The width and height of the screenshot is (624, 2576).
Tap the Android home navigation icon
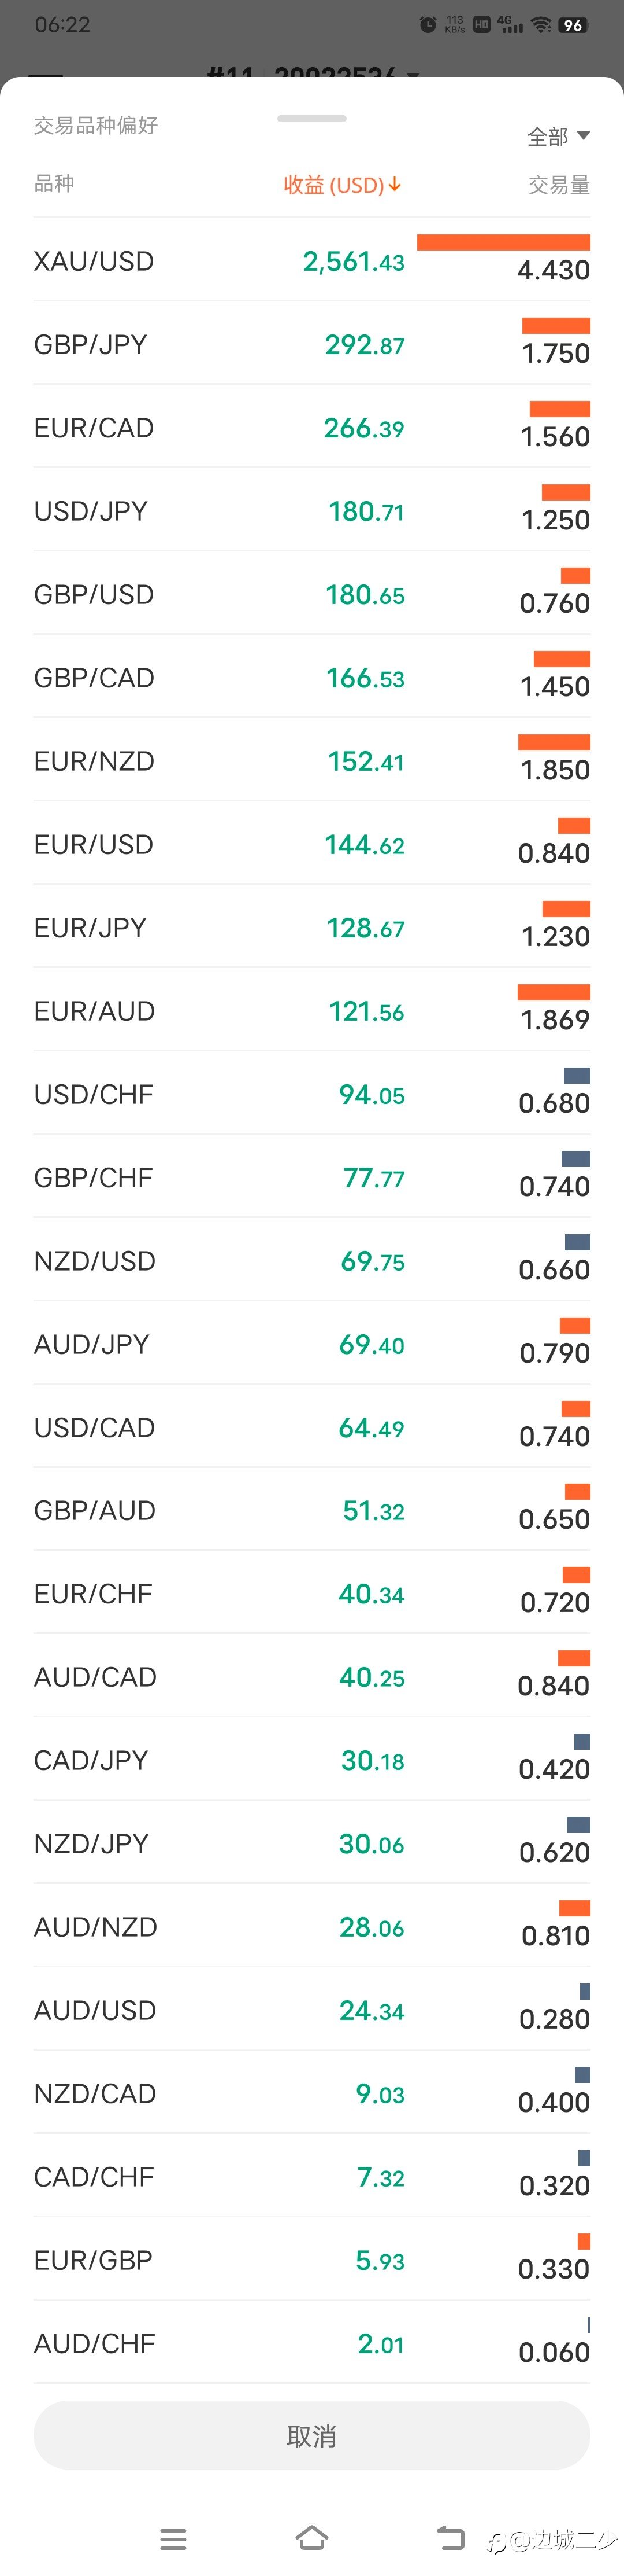pyautogui.click(x=311, y=2537)
